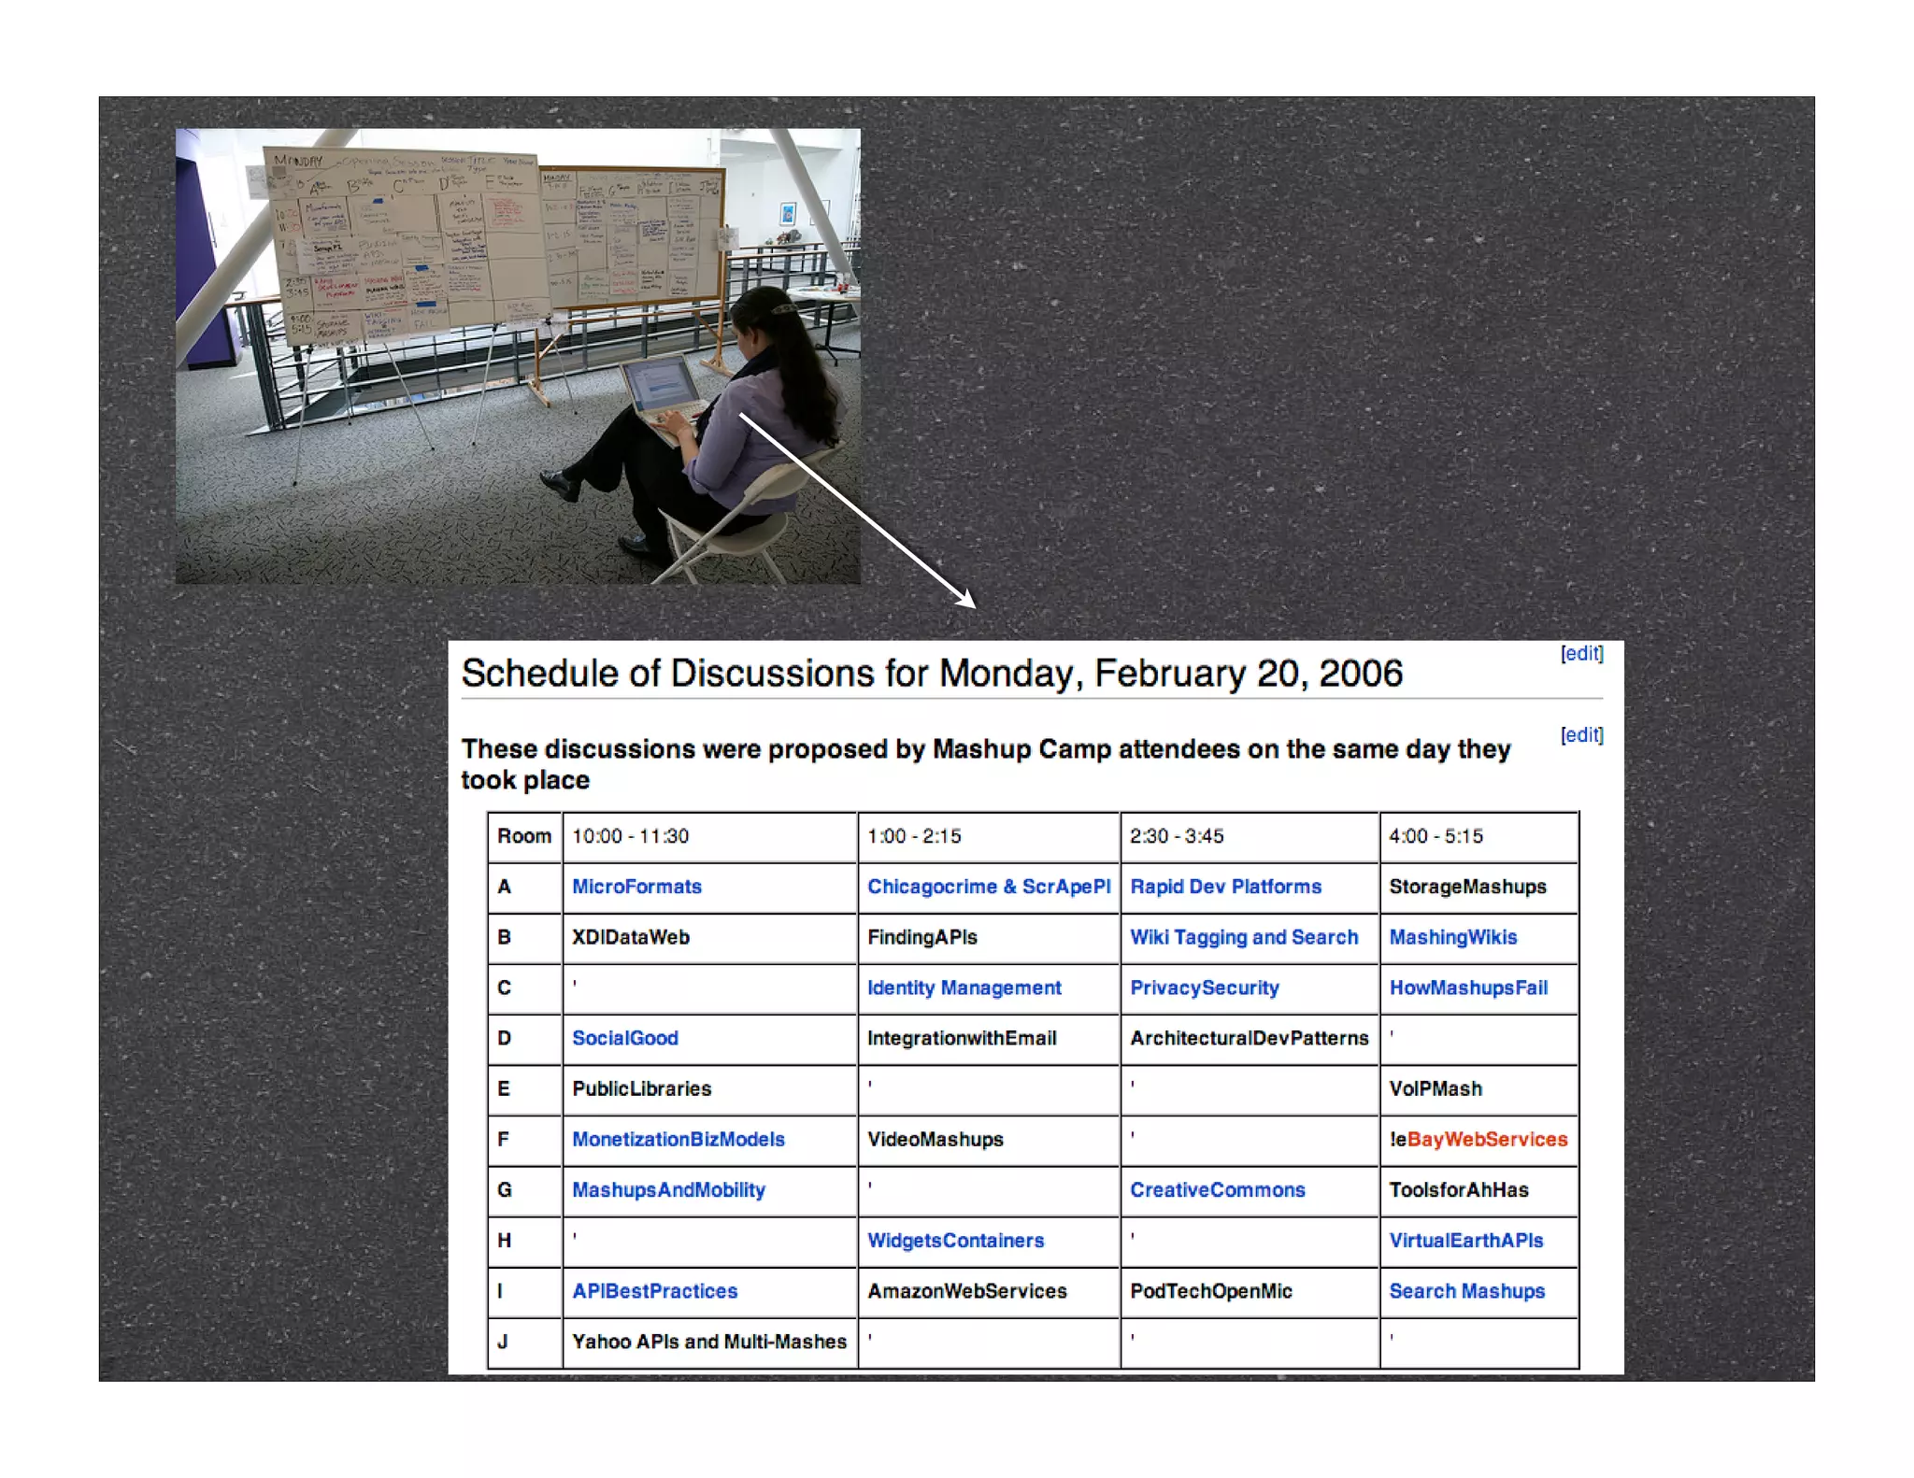
Task: Click edit link beside discussions subheading
Action: tap(1581, 734)
